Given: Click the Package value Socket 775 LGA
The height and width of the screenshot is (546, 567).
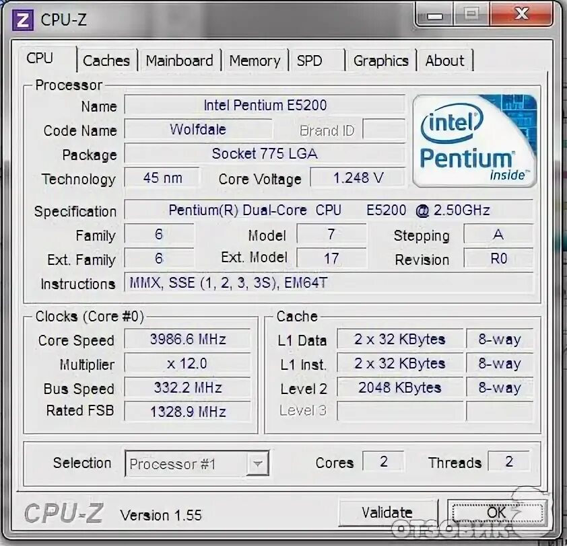Looking at the screenshot, I should coord(265,153).
